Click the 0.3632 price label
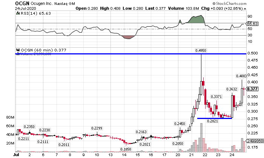Viewport: 264px width, 158px height. [232, 89]
